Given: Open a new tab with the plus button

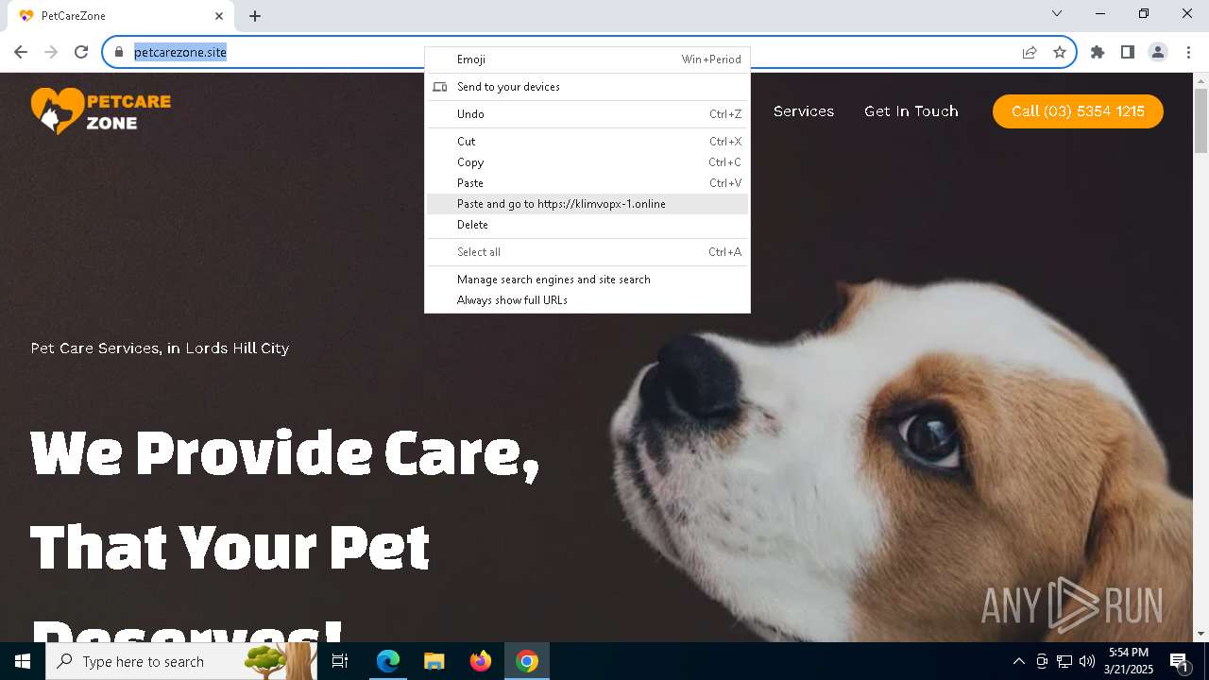Looking at the screenshot, I should point(255,16).
